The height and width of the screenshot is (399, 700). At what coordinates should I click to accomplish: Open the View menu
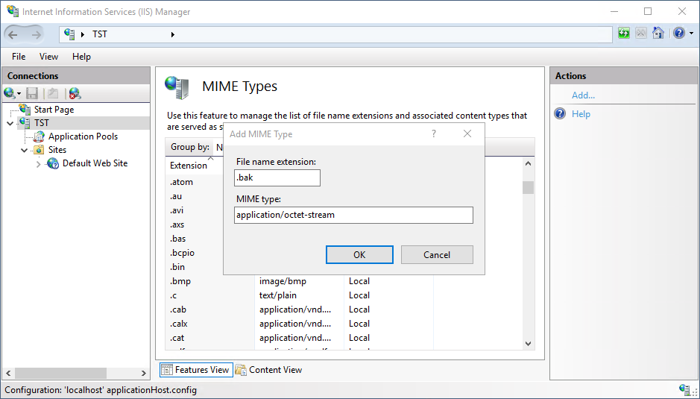pyautogui.click(x=48, y=56)
